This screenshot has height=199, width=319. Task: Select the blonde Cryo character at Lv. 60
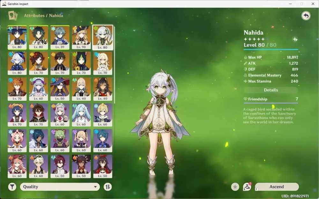tap(102, 115)
